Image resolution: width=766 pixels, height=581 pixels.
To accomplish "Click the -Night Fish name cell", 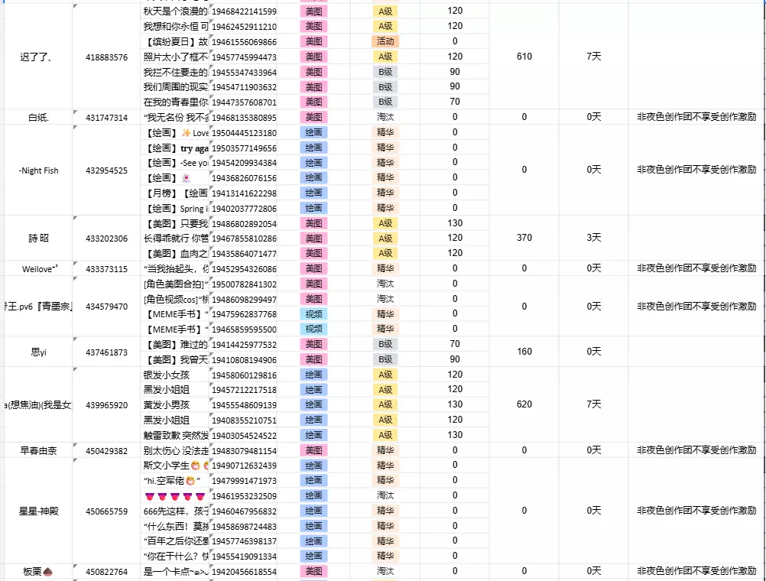I will pos(38,170).
